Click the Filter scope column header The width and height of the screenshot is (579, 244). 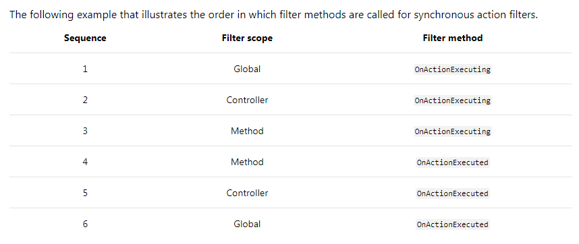click(247, 38)
